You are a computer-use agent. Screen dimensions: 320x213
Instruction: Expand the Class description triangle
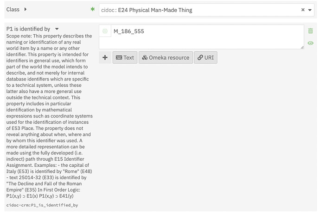point(26,9)
